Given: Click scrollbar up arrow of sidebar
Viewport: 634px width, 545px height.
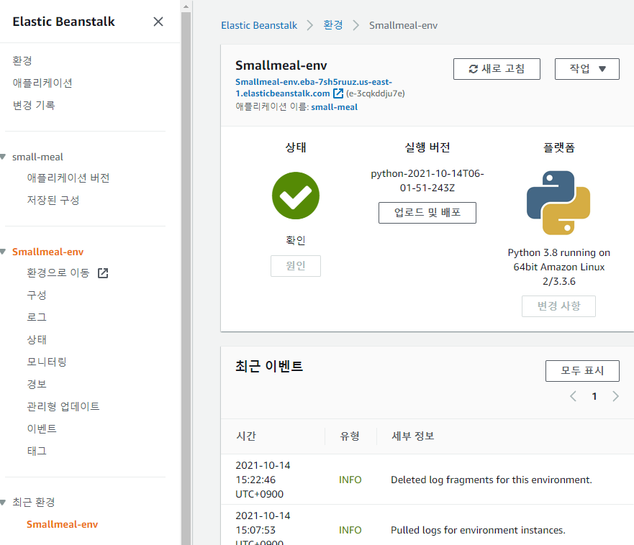Looking at the screenshot, I should (186, 6).
